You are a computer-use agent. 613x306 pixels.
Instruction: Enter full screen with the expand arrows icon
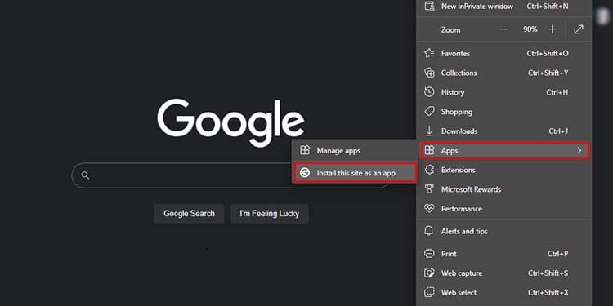[x=579, y=29]
